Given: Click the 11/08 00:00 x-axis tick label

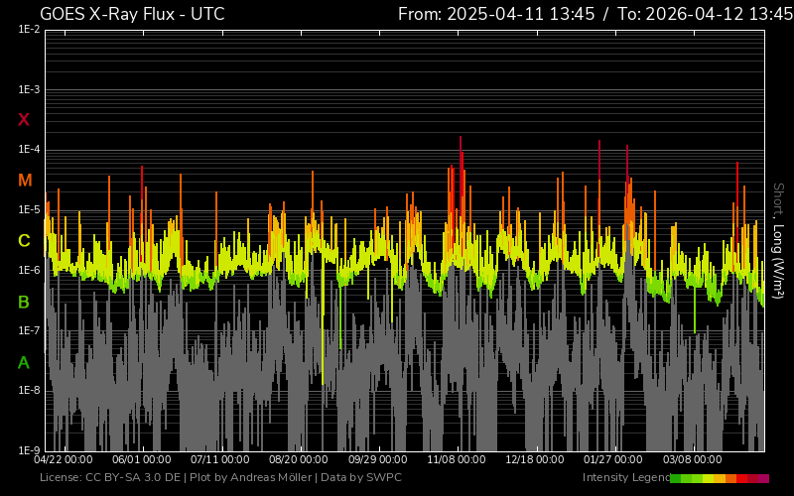Looking at the screenshot, I should point(457,460).
